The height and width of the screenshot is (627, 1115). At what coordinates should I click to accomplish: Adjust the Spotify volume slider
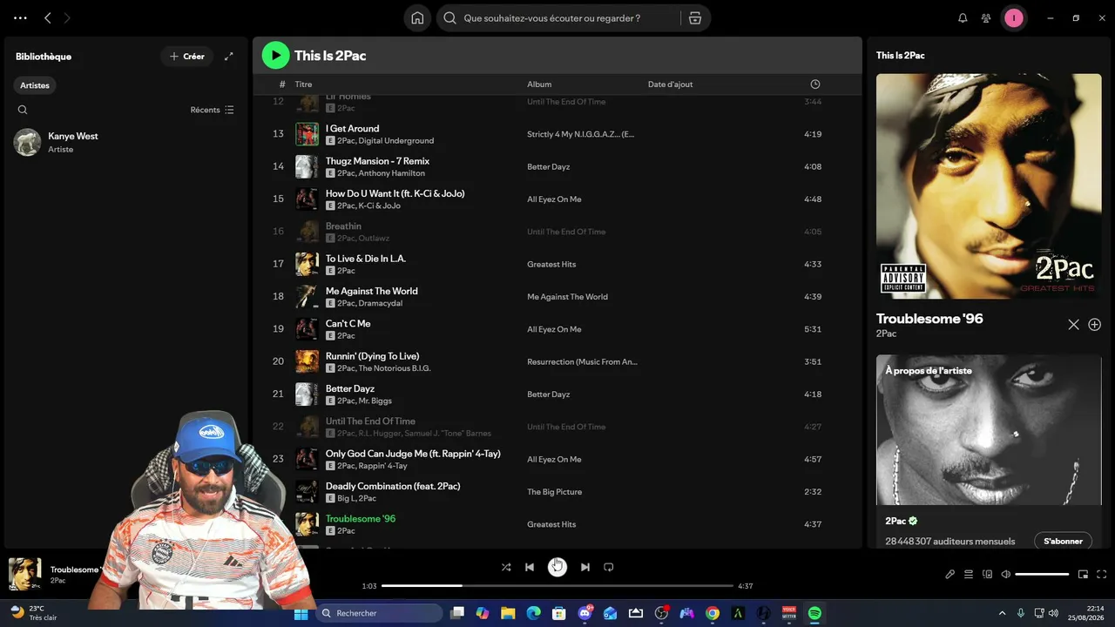(x=1042, y=575)
